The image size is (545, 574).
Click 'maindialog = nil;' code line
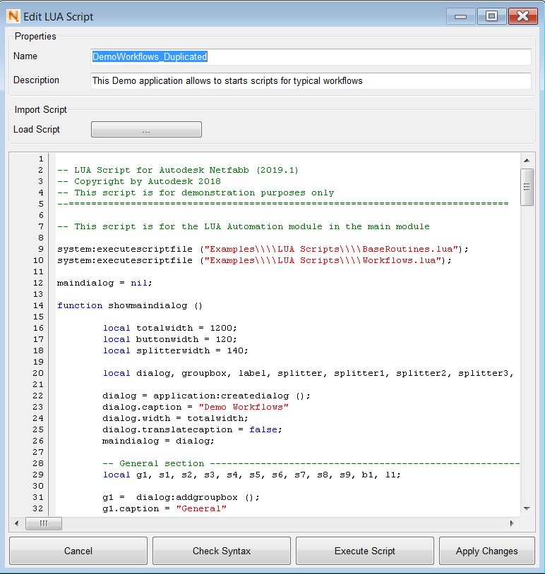(104, 283)
